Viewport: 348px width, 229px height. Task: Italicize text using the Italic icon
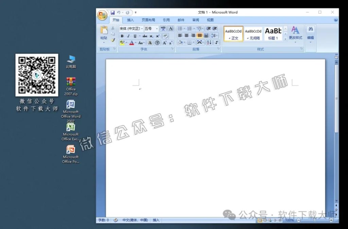tap(128, 36)
